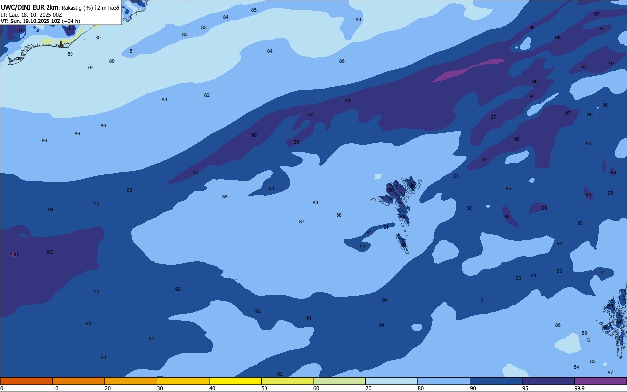Click the light blue 80–90 legend swatch
627x392 pixels.
click(x=444, y=381)
